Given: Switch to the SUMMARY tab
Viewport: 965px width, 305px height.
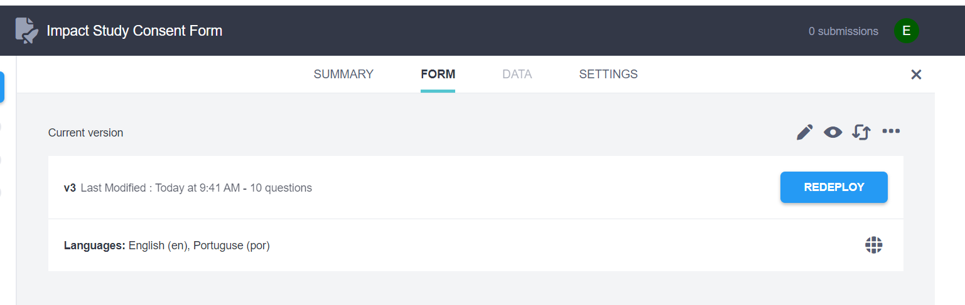Looking at the screenshot, I should click(x=343, y=75).
